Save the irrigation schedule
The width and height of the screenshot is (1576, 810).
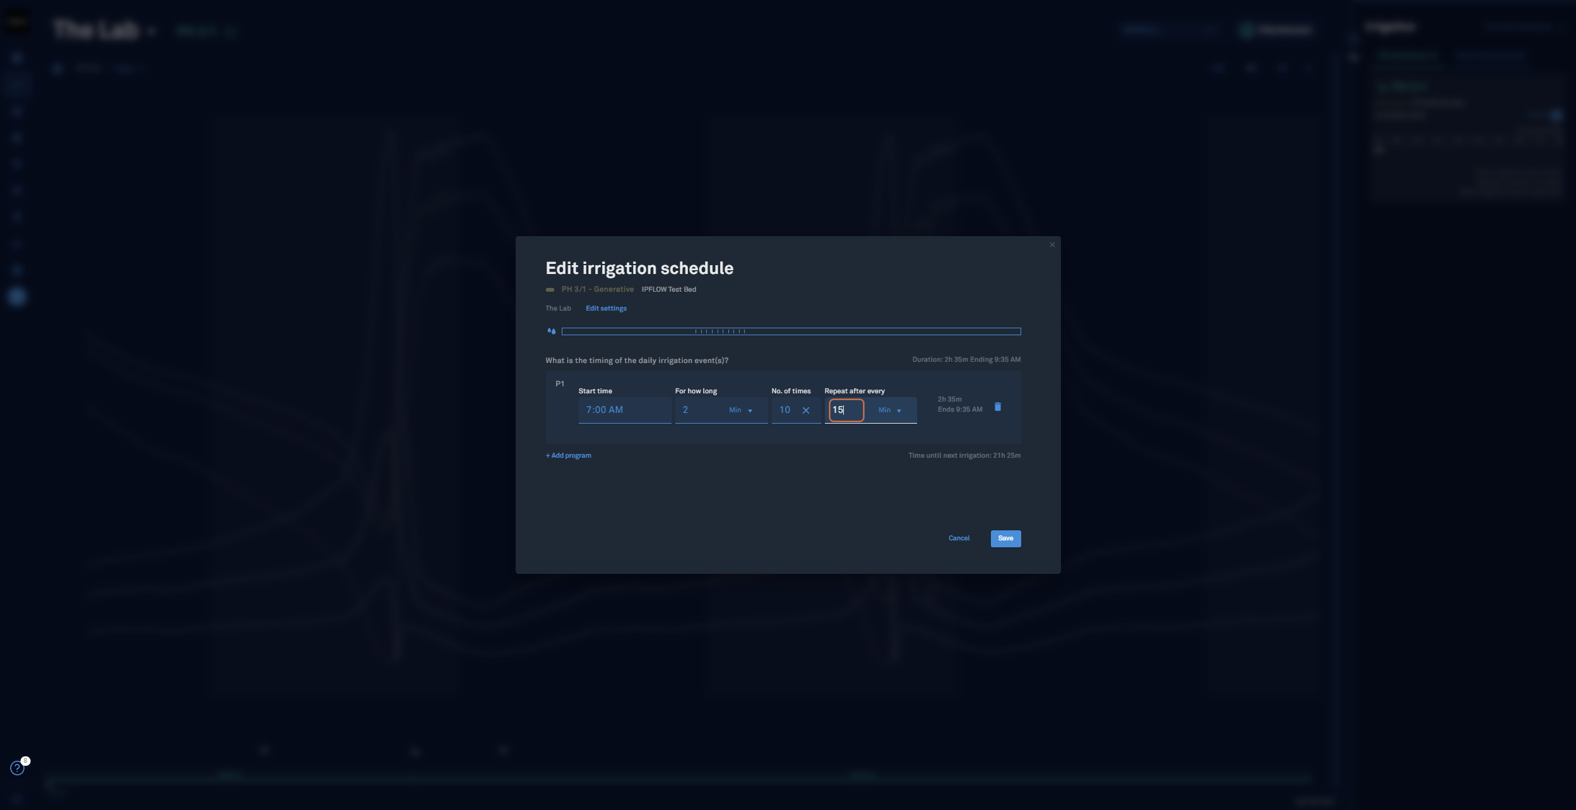1005,539
